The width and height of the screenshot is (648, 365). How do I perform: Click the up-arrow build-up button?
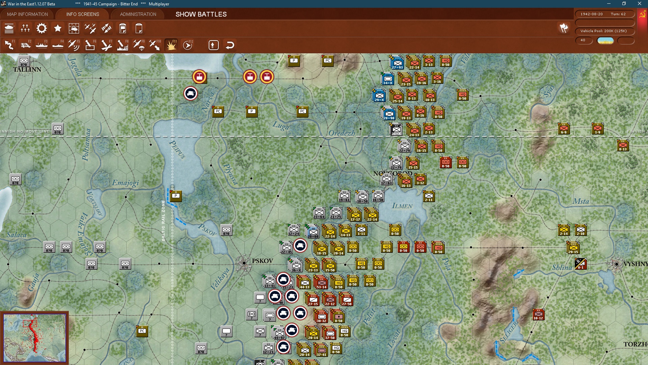tap(214, 45)
